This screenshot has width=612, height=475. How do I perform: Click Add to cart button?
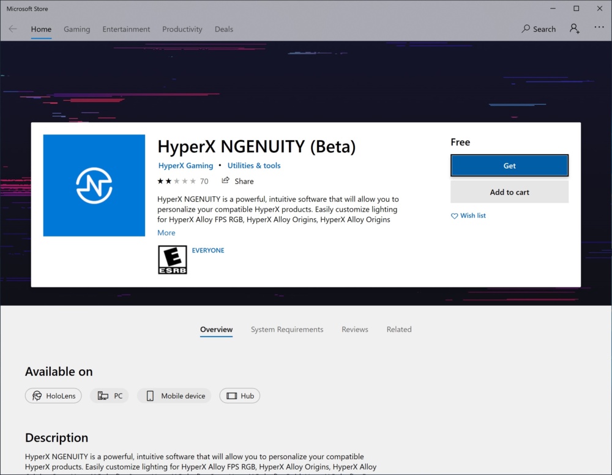(509, 192)
